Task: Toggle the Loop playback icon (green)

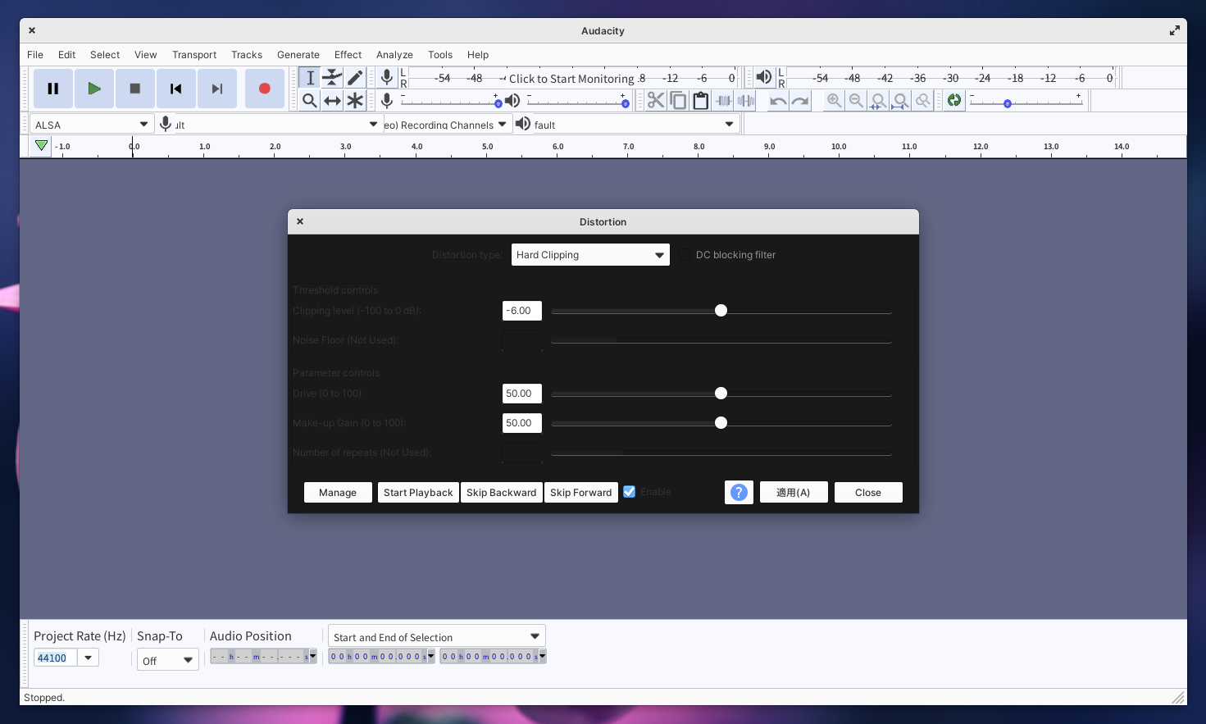Action: pyautogui.click(x=953, y=100)
